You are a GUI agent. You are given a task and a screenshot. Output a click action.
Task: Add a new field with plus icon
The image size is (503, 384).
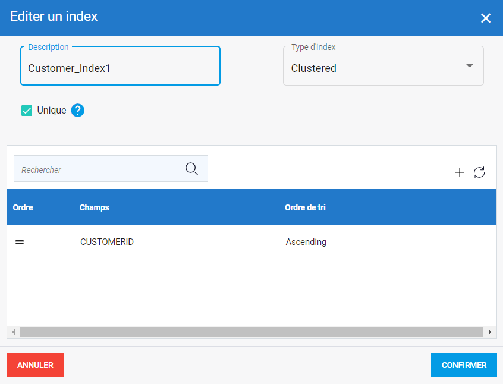click(459, 172)
